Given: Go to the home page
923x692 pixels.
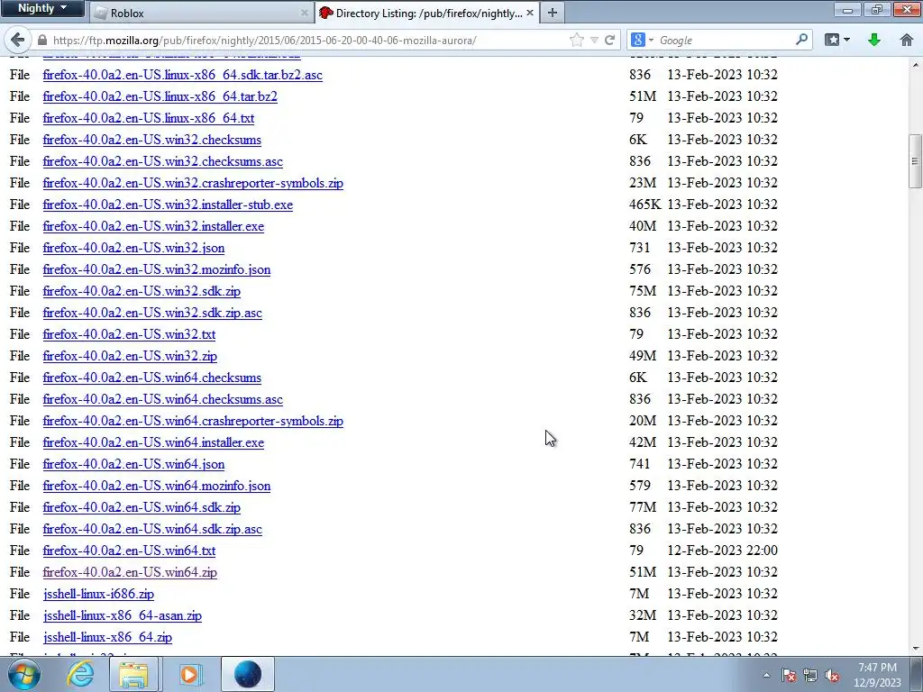Looking at the screenshot, I should pyautogui.click(x=907, y=40).
